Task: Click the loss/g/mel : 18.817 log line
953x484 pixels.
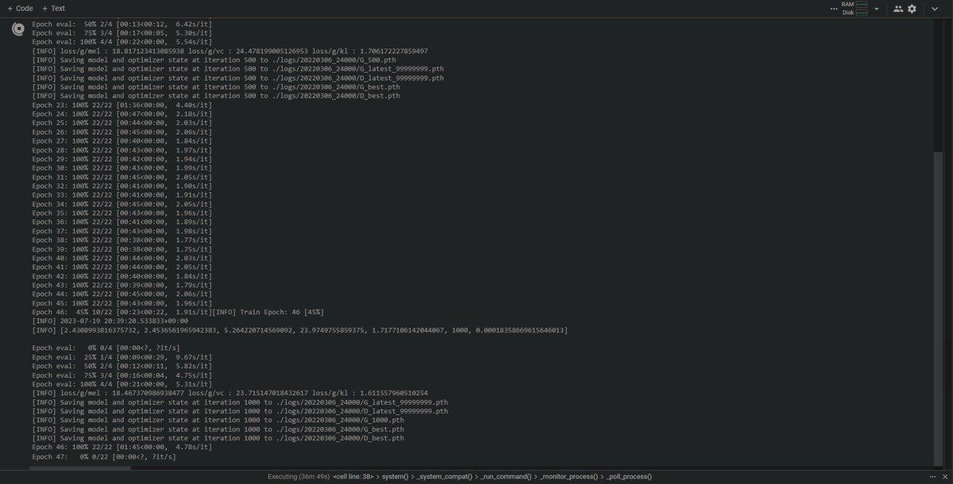Action: point(230,51)
